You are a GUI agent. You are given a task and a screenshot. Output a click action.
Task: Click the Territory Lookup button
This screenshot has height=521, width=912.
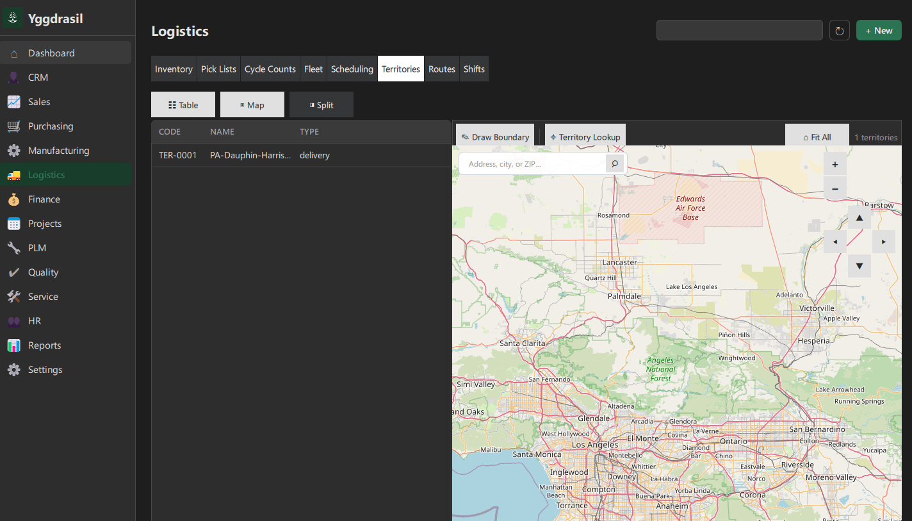click(585, 136)
